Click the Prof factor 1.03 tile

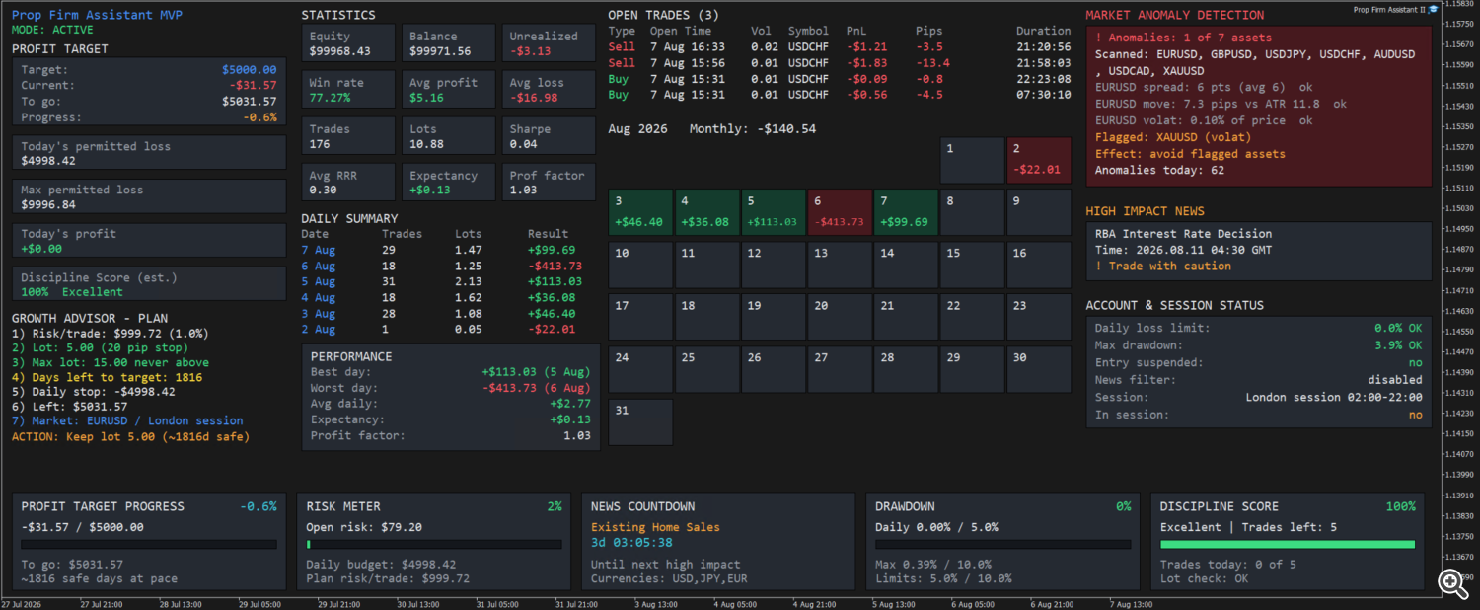coord(549,182)
